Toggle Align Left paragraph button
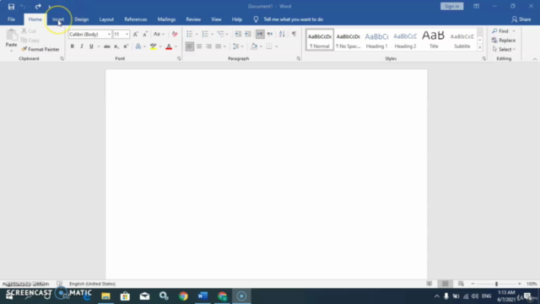Viewport: 540px width, 304px height. [x=189, y=46]
